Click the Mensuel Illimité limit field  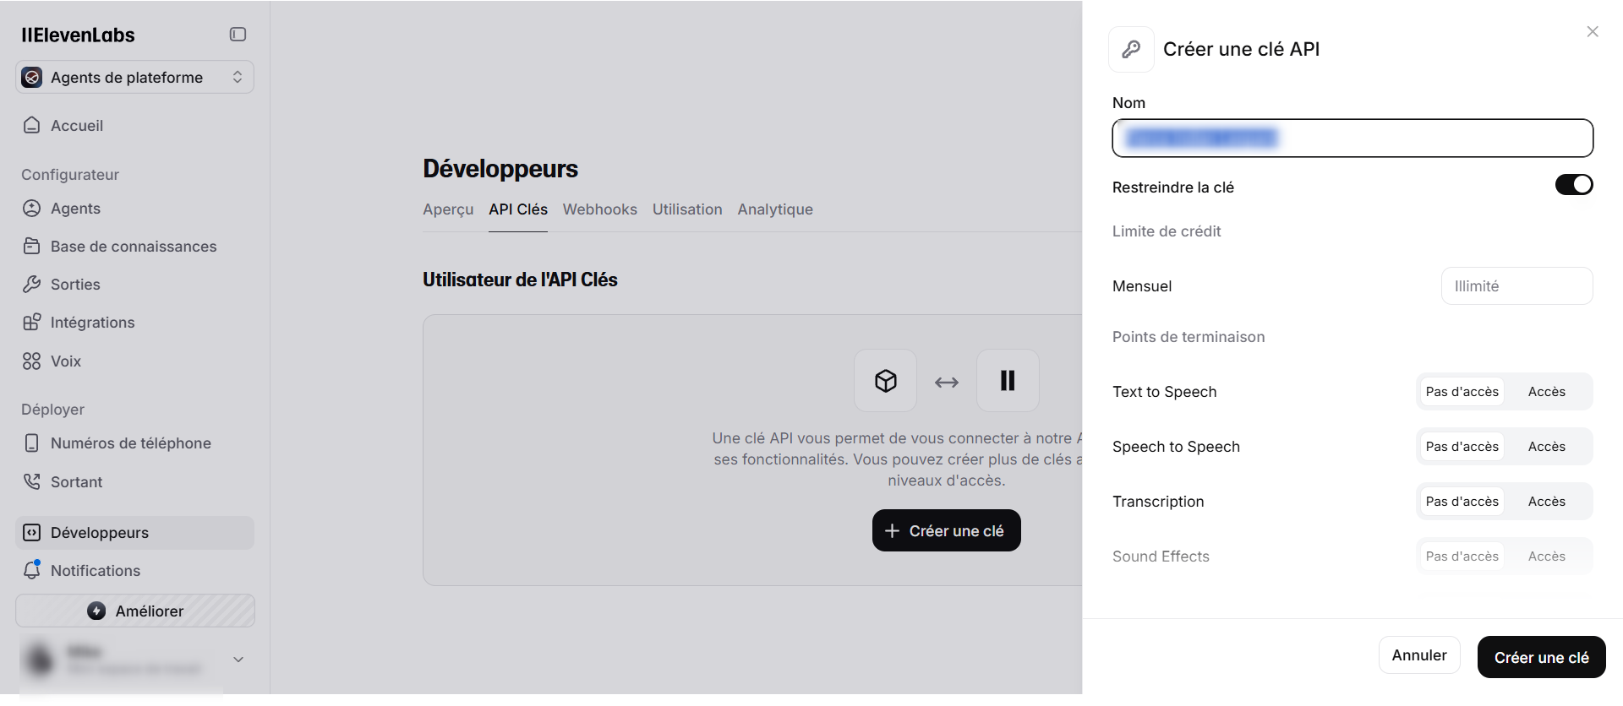(1516, 286)
